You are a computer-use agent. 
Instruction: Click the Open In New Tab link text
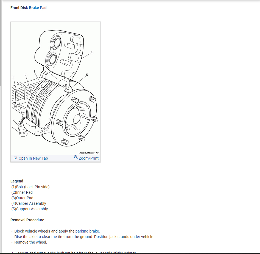coord(33,158)
